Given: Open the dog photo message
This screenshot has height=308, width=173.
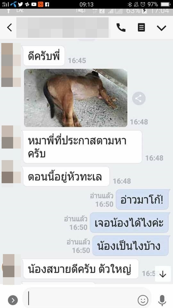Looking at the screenshot, I should [x=76, y=98].
